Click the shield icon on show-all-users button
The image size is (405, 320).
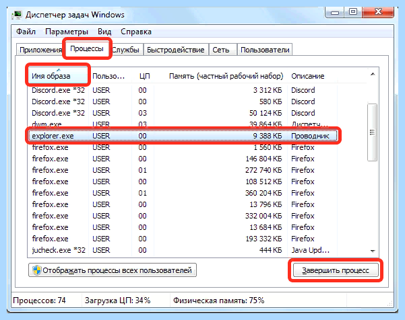36,270
